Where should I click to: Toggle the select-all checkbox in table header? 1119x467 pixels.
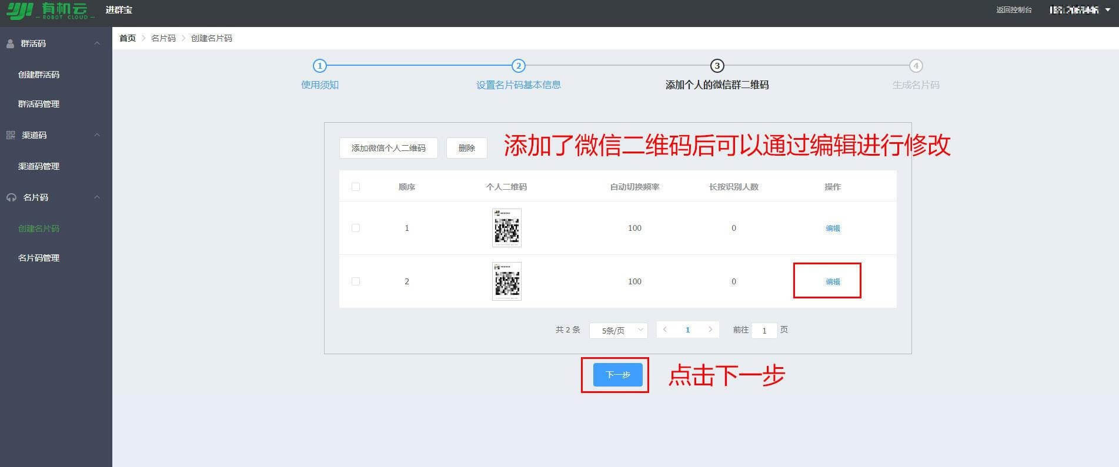click(356, 187)
